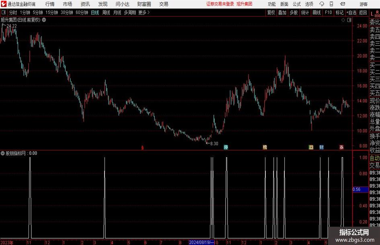
Task: Switch to 1分钟 period
Action: coord(25,12)
